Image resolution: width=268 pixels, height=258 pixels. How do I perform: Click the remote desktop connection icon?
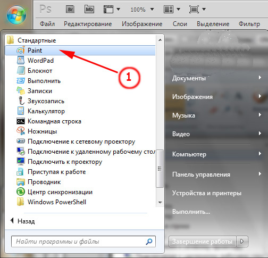(21, 151)
